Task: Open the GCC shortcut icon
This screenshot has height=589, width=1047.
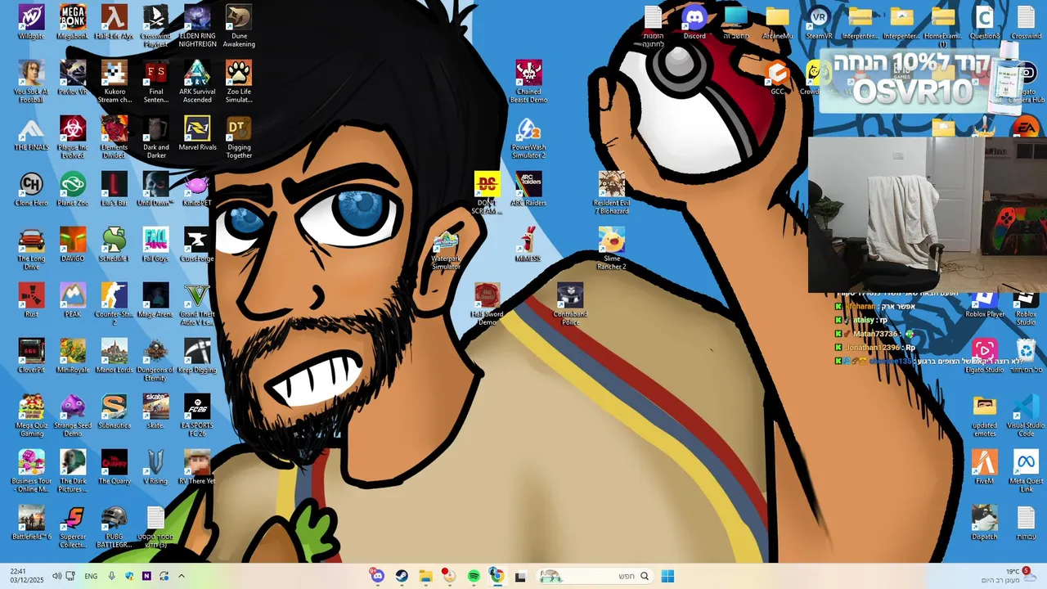Action: click(x=777, y=79)
